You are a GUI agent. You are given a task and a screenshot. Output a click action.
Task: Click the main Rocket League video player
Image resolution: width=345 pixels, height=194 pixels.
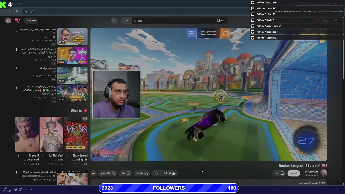[x=209, y=94]
